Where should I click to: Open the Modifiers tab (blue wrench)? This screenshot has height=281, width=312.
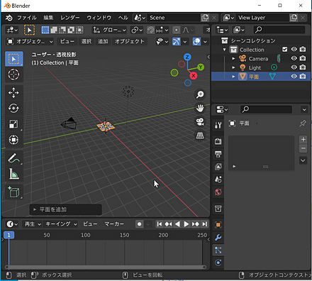pyautogui.click(x=218, y=237)
